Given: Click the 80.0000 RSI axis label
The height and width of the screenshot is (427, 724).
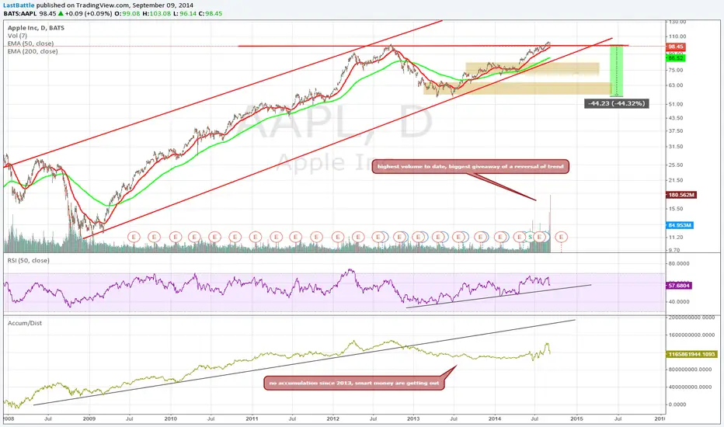Looking at the screenshot, I should click(680, 264).
